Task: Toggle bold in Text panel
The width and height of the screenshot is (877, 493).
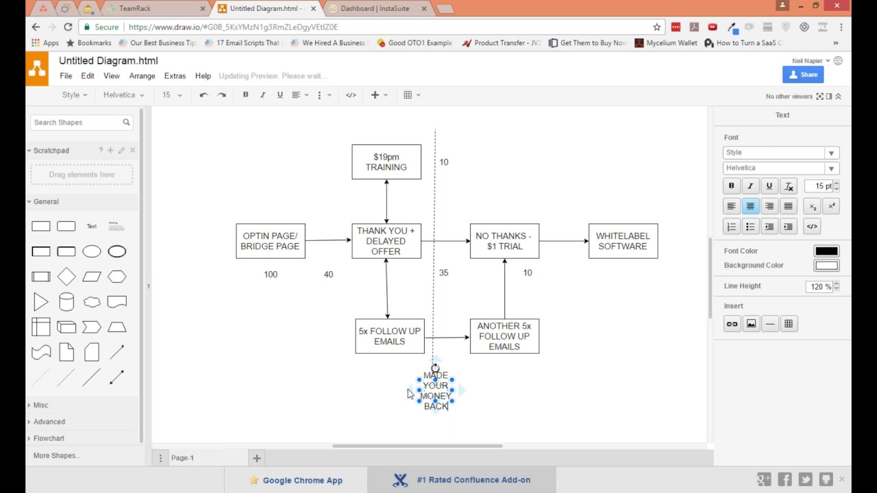Action: [x=731, y=186]
